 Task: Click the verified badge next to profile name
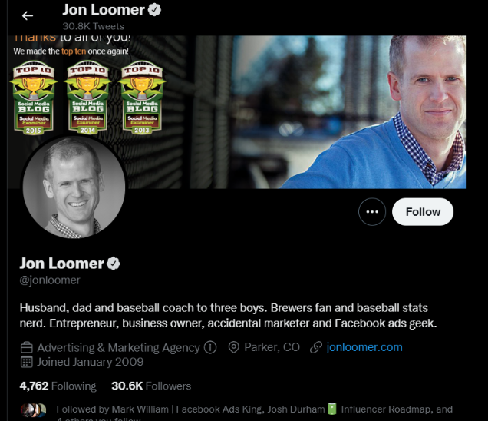[x=114, y=264]
